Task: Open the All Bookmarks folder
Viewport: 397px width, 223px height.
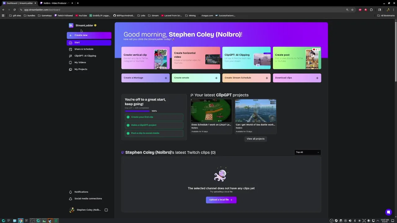Action: click(x=386, y=15)
